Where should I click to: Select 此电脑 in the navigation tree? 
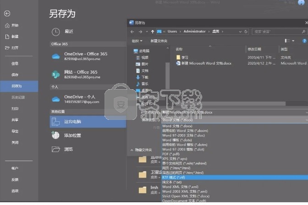(x=142, y=51)
